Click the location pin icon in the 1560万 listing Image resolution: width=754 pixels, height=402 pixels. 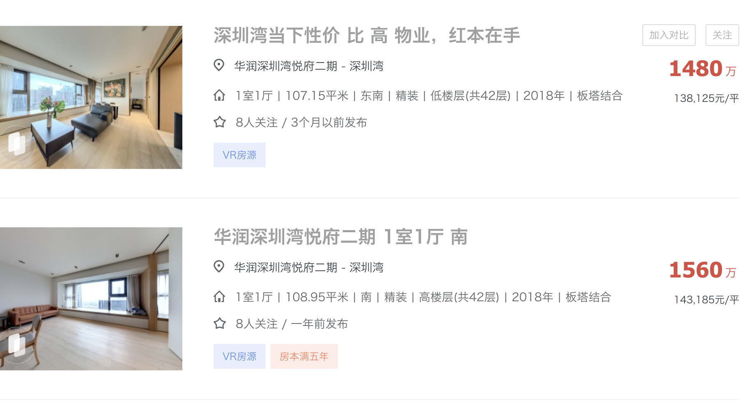click(219, 267)
